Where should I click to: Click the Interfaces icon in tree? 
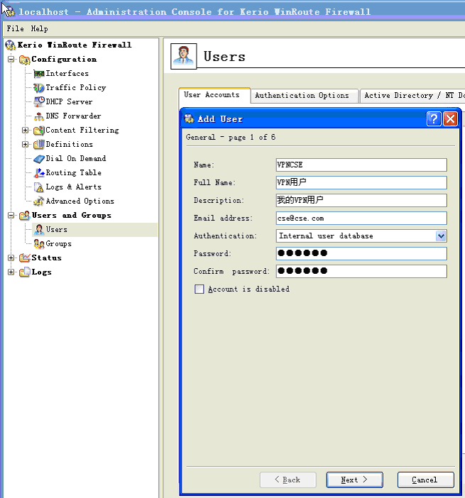(39, 74)
